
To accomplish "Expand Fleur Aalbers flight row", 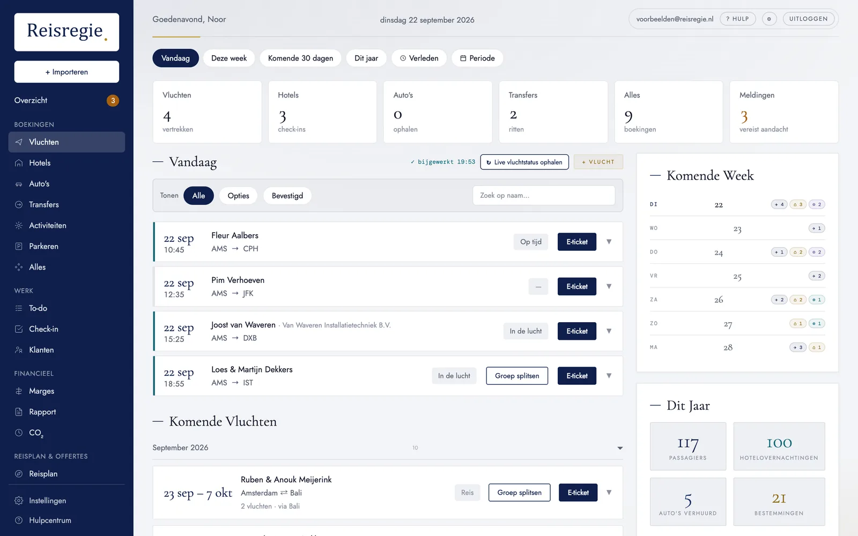I will point(609,242).
